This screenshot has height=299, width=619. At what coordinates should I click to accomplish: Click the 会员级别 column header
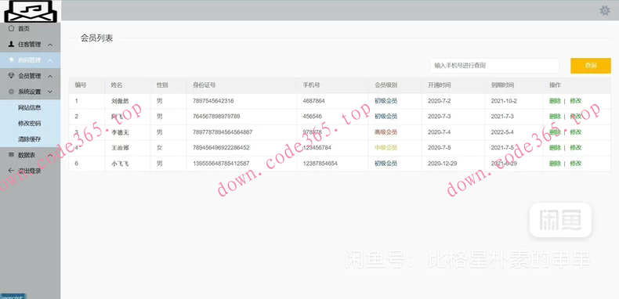point(386,85)
